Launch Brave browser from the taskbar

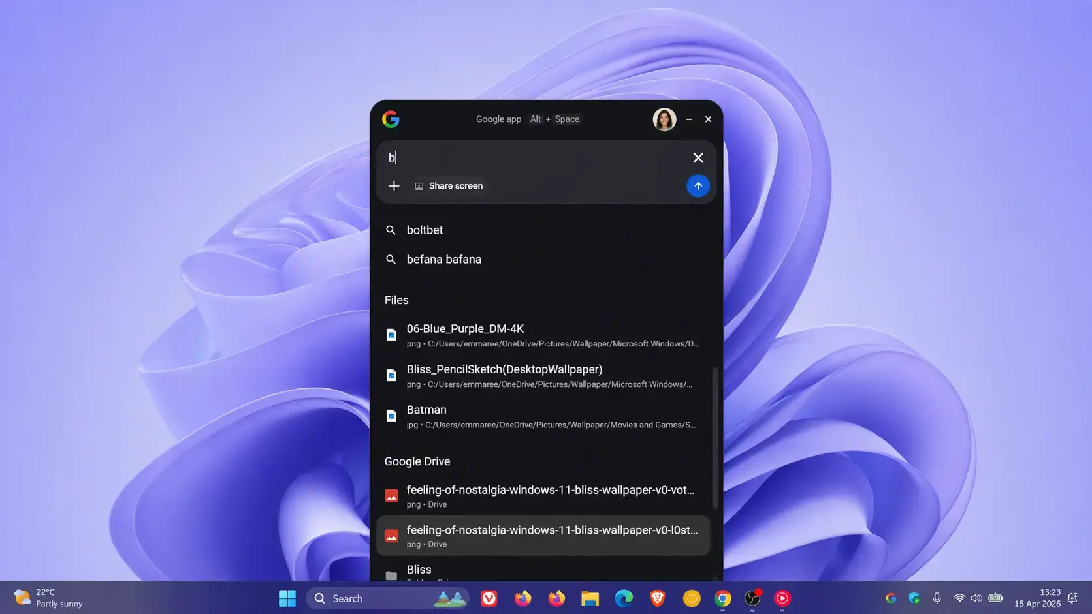click(658, 598)
